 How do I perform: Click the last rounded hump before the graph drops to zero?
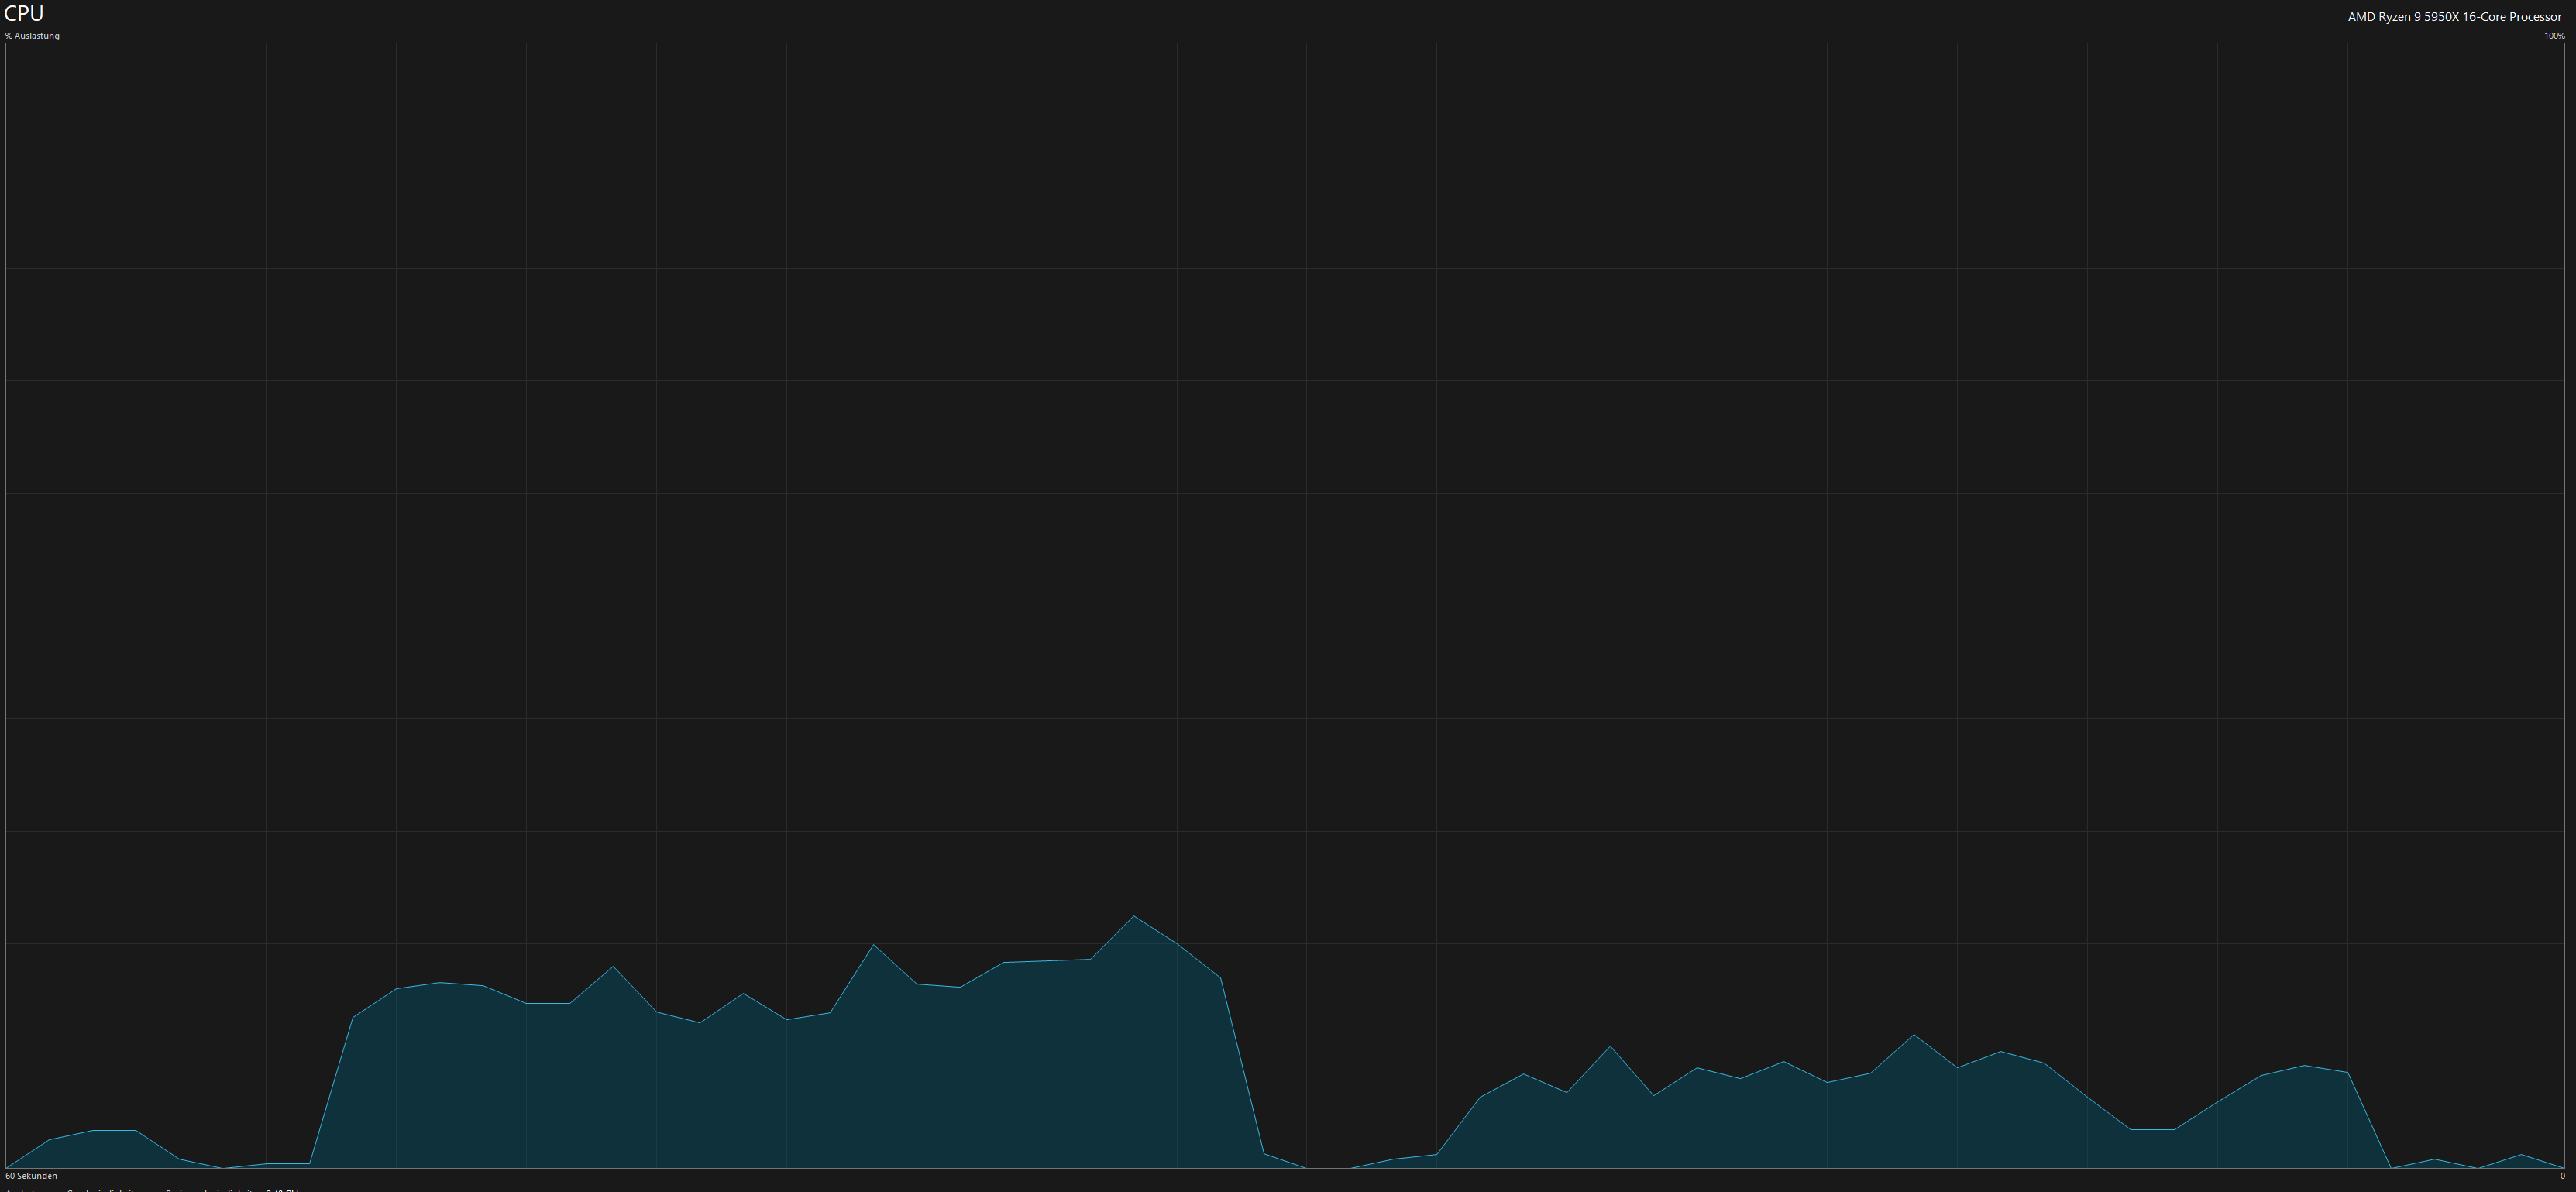[x=2304, y=1067]
